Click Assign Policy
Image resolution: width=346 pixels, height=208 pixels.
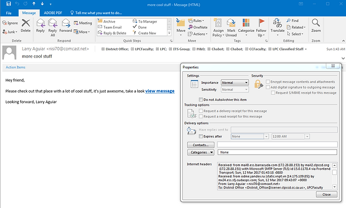(x=218, y=27)
